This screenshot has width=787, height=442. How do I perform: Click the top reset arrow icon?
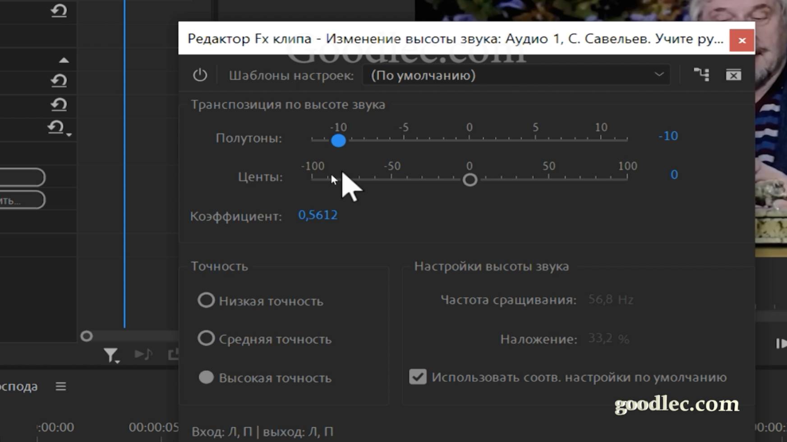(59, 10)
